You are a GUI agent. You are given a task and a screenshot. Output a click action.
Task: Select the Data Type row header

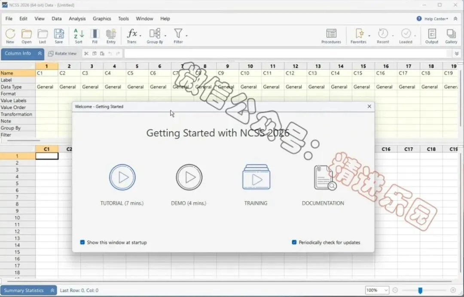point(18,87)
